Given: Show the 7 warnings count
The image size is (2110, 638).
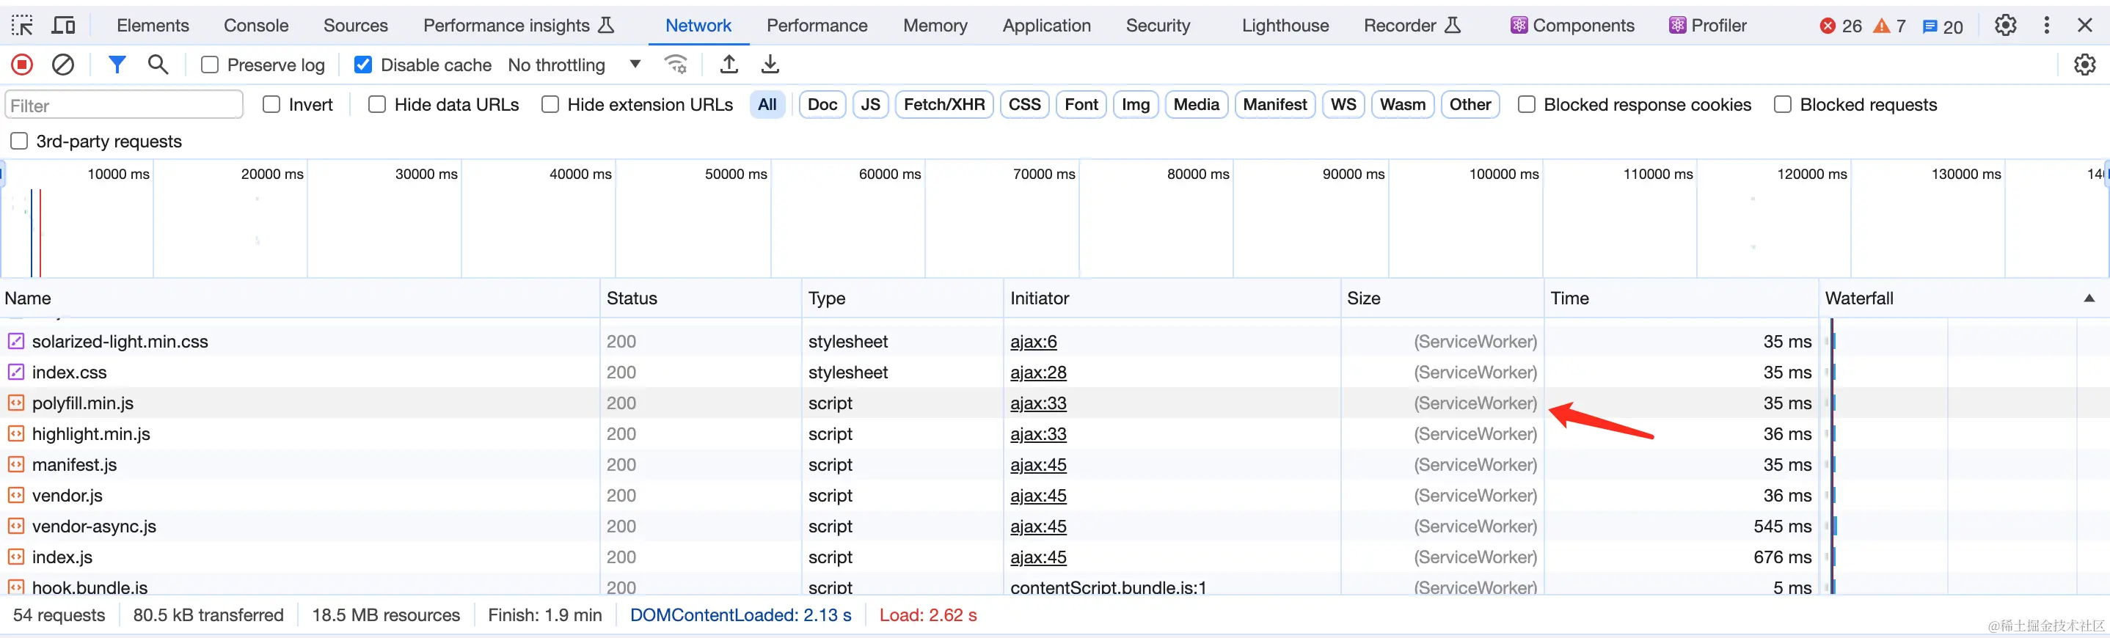Looking at the screenshot, I should 1890,26.
